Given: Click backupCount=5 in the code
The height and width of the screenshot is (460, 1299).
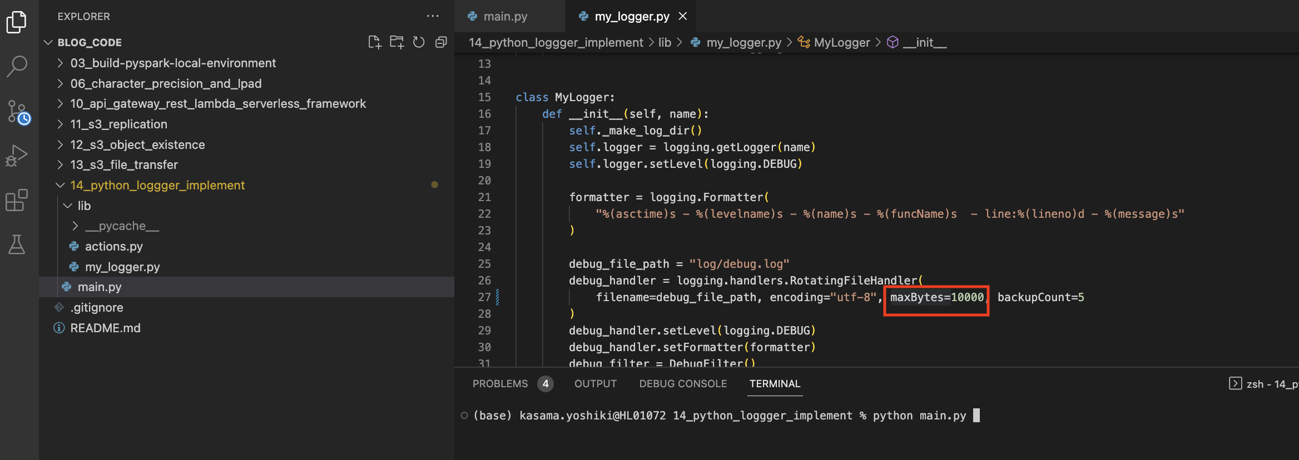Looking at the screenshot, I should (1040, 297).
